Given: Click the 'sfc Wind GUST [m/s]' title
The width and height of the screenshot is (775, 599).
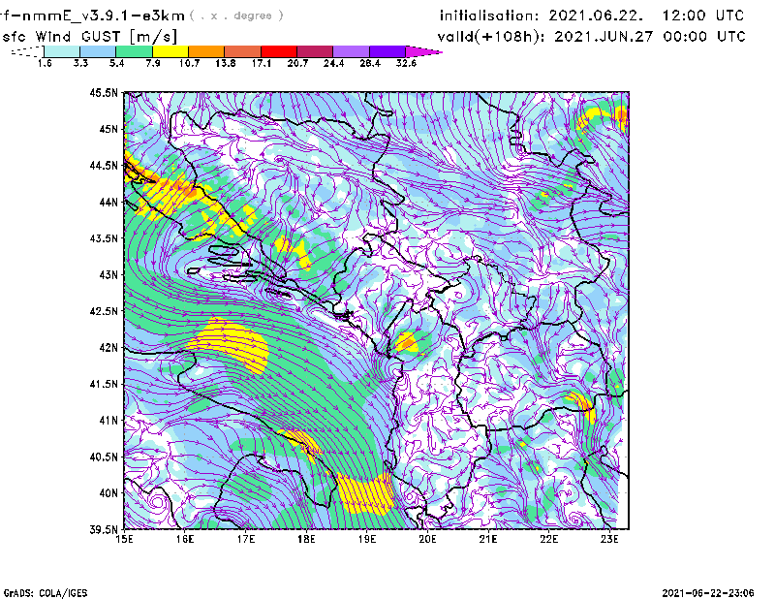Looking at the screenshot, I should [x=90, y=37].
